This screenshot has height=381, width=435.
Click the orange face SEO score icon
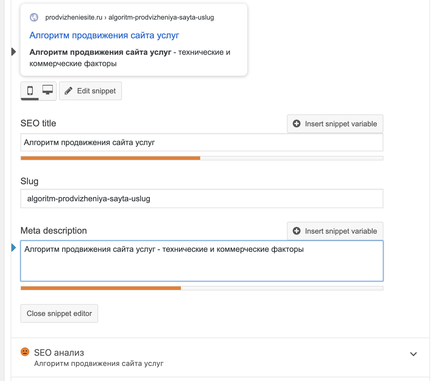(25, 352)
